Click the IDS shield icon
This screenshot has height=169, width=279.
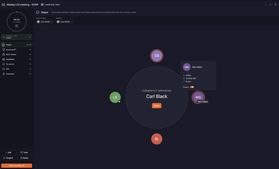pos(3,69)
